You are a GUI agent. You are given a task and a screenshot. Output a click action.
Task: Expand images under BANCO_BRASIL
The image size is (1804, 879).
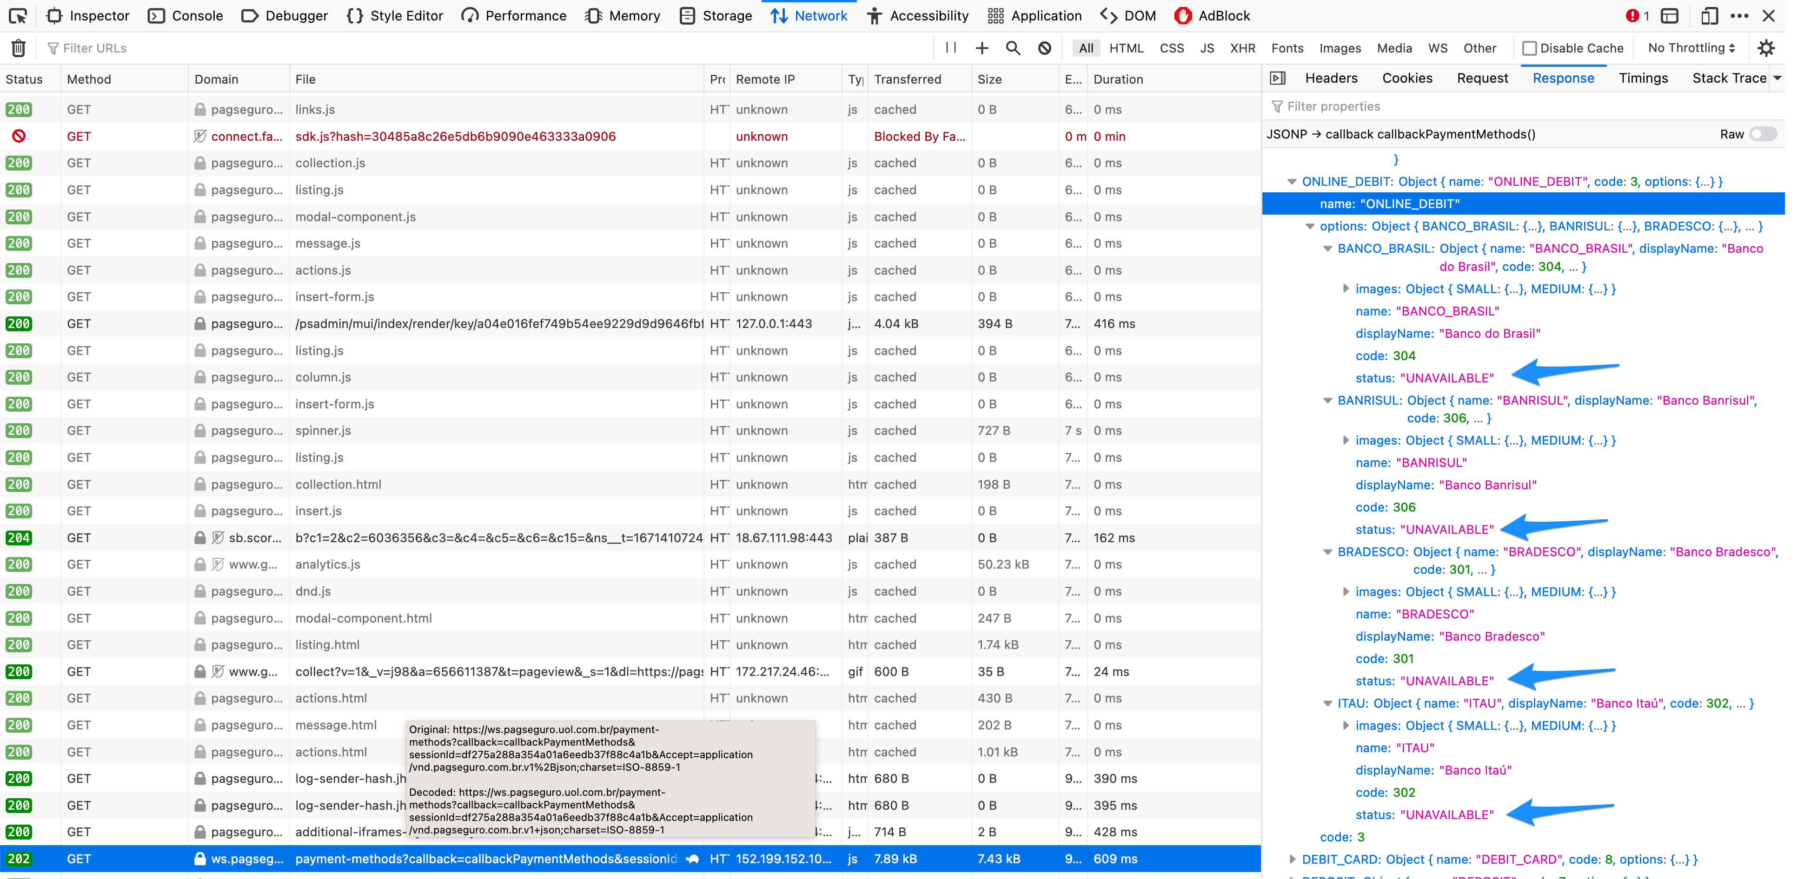(x=1346, y=289)
